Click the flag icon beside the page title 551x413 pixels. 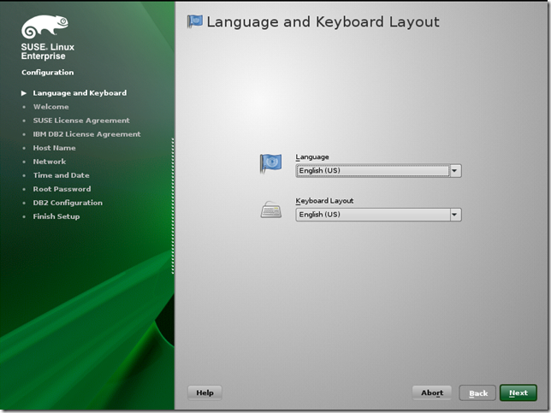(x=195, y=21)
